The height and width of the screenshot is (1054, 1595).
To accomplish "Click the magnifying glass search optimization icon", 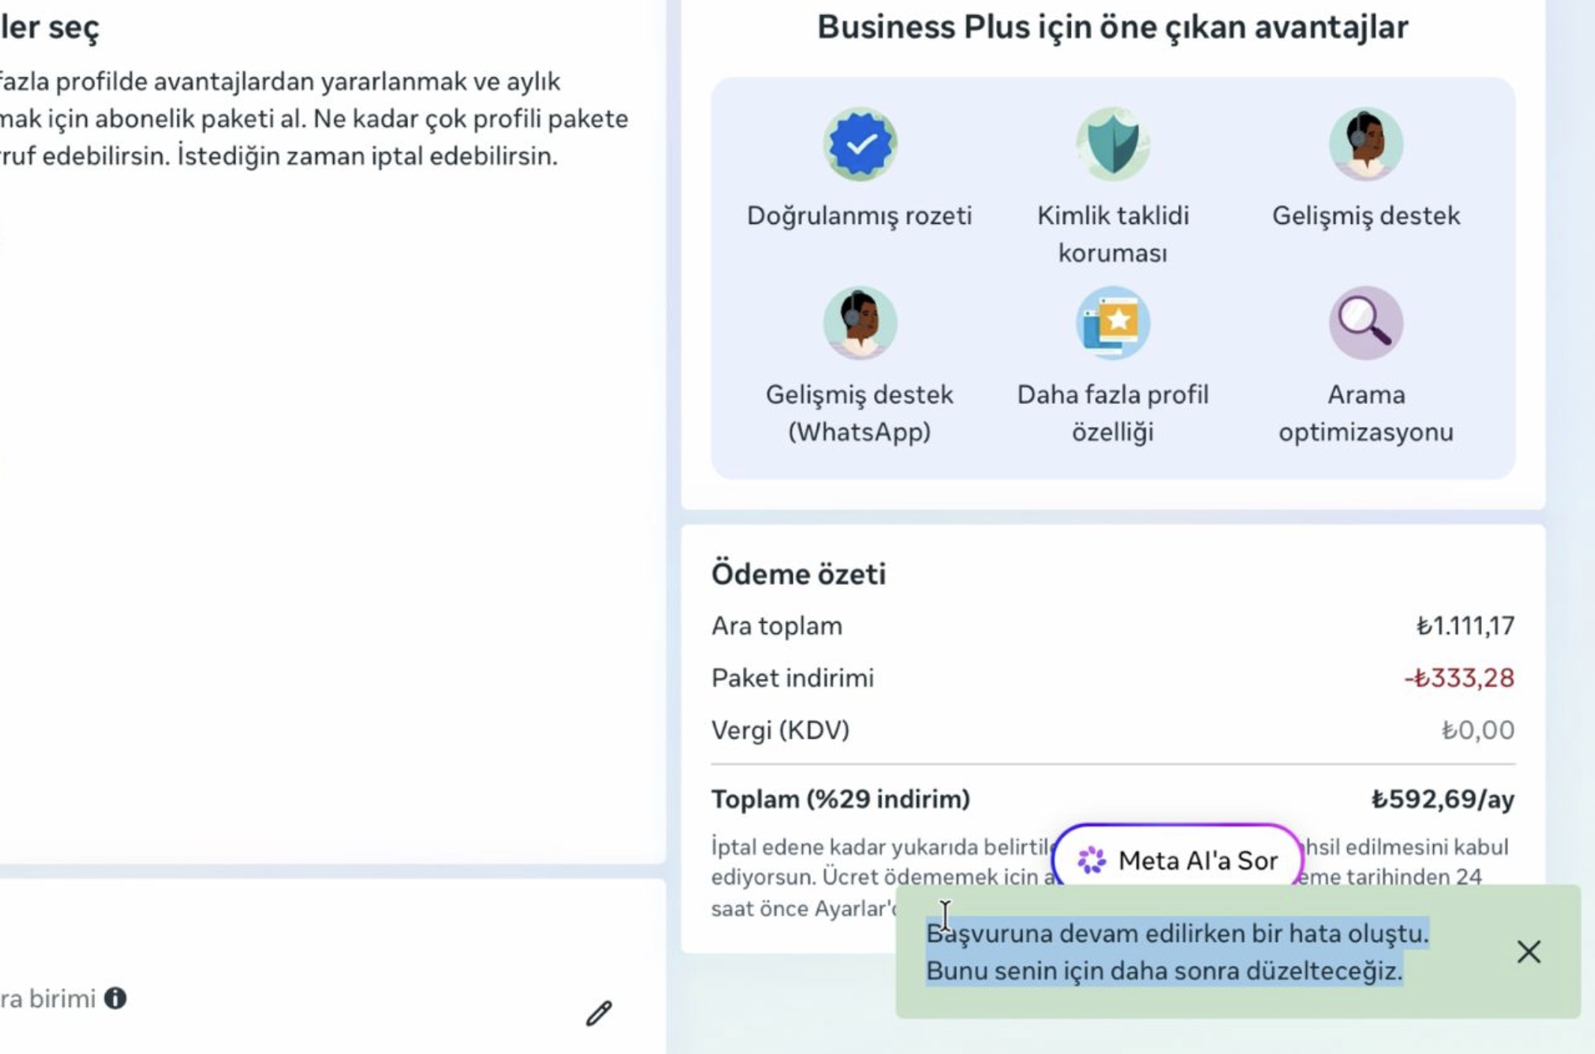I will [1366, 323].
